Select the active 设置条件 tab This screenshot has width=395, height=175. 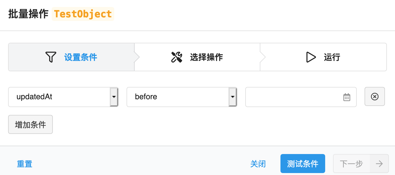click(71, 57)
